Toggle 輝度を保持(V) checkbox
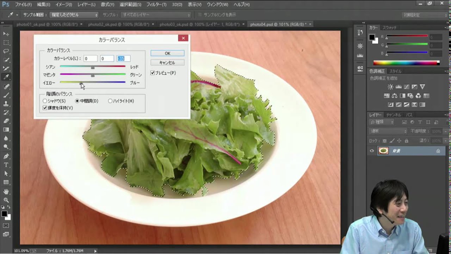Image resolution: width=451 pixels, height=254 pixels. click(45, 108)
